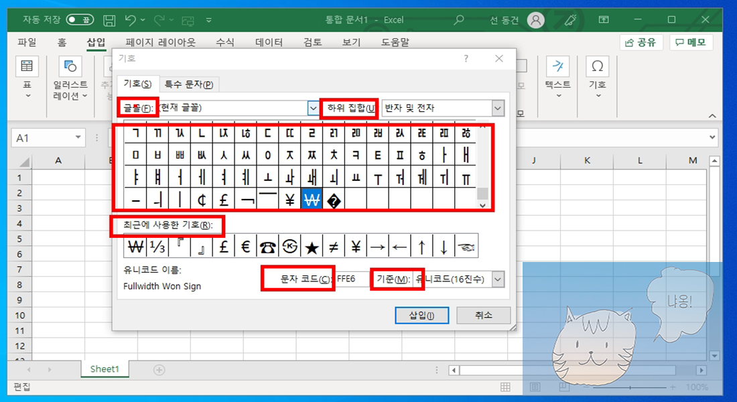Select the highlighted won sign ￦ in grid
The width and height of the screenshot is (737, 402).
tap(312, 200)
